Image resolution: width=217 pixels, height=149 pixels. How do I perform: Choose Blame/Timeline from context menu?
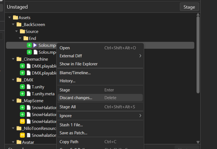tap(75, 73)
